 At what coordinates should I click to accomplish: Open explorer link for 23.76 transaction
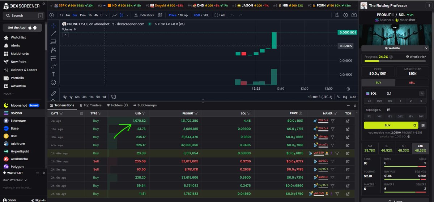point(348,129)
